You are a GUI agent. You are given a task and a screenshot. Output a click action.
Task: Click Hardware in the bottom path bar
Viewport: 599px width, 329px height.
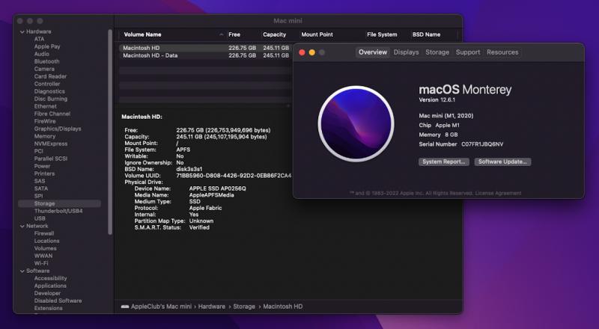tap(212, 307)
